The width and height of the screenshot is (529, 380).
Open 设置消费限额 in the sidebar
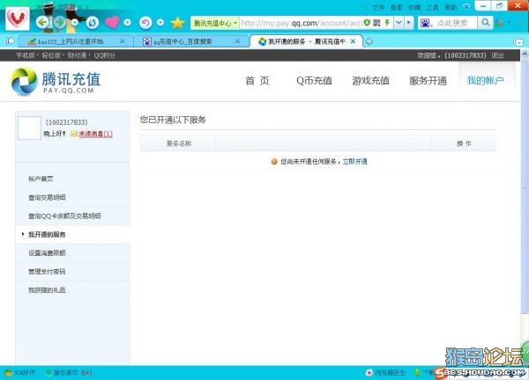tap(47, 252)
